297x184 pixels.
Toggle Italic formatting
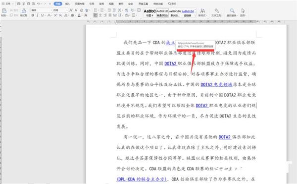coord(37,15)
